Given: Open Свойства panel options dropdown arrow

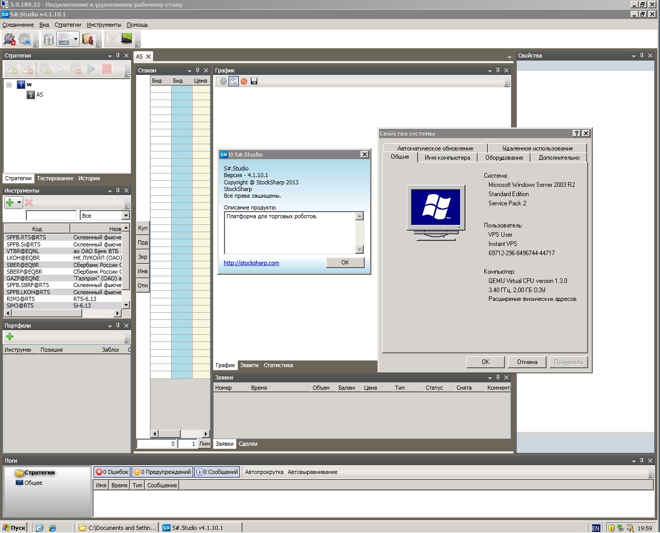Looking at the screenshot, I should click(x=634, y=56).
